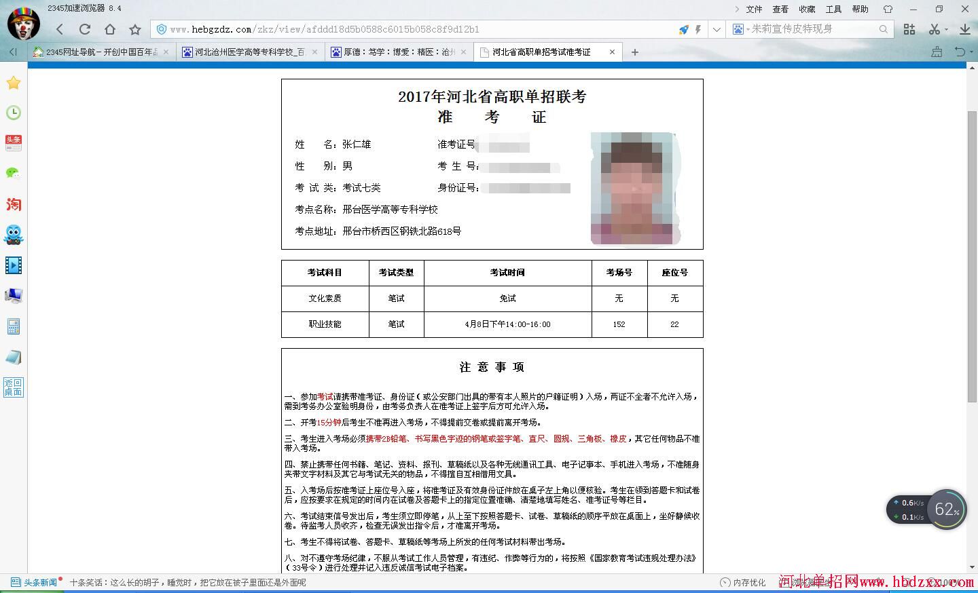Open the 查看 menu
978x593 pixels.
pos(780,9)
